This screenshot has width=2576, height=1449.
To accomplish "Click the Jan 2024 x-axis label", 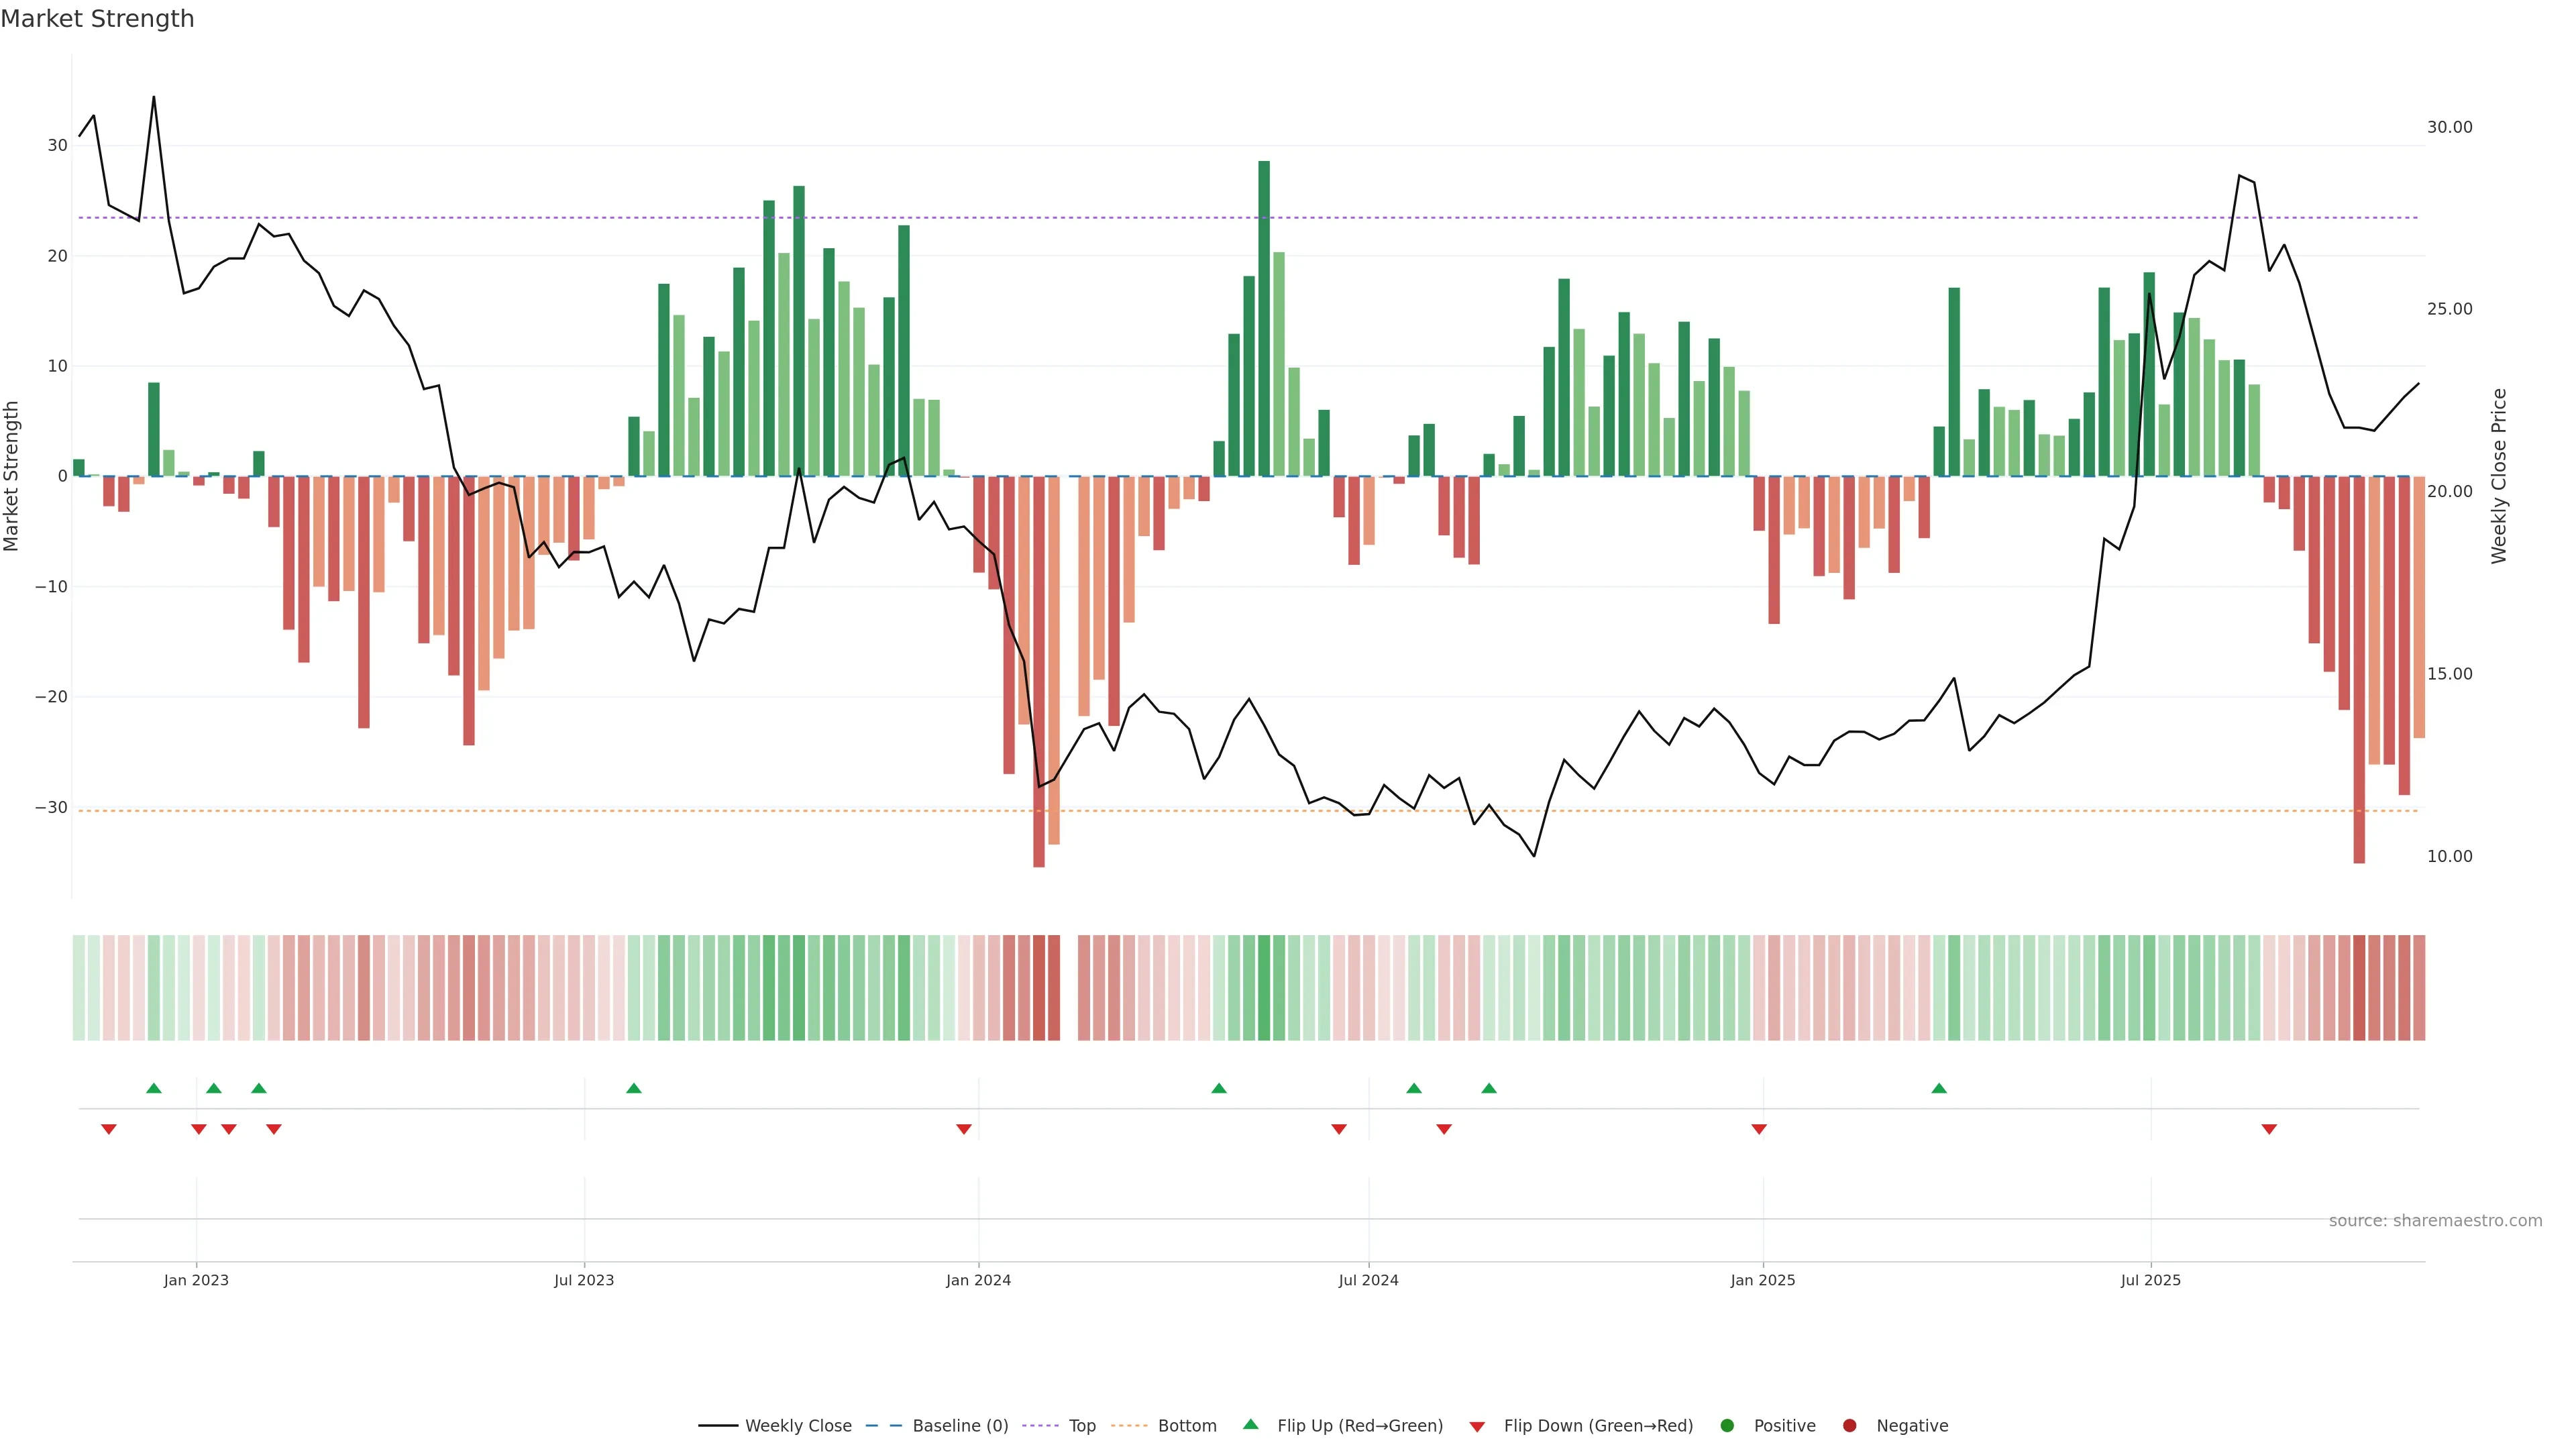I will (978, 1280).
